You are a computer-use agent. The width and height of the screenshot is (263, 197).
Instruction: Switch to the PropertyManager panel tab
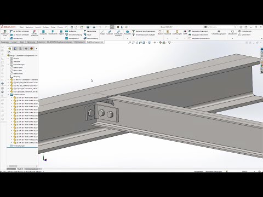click(15, 48)
